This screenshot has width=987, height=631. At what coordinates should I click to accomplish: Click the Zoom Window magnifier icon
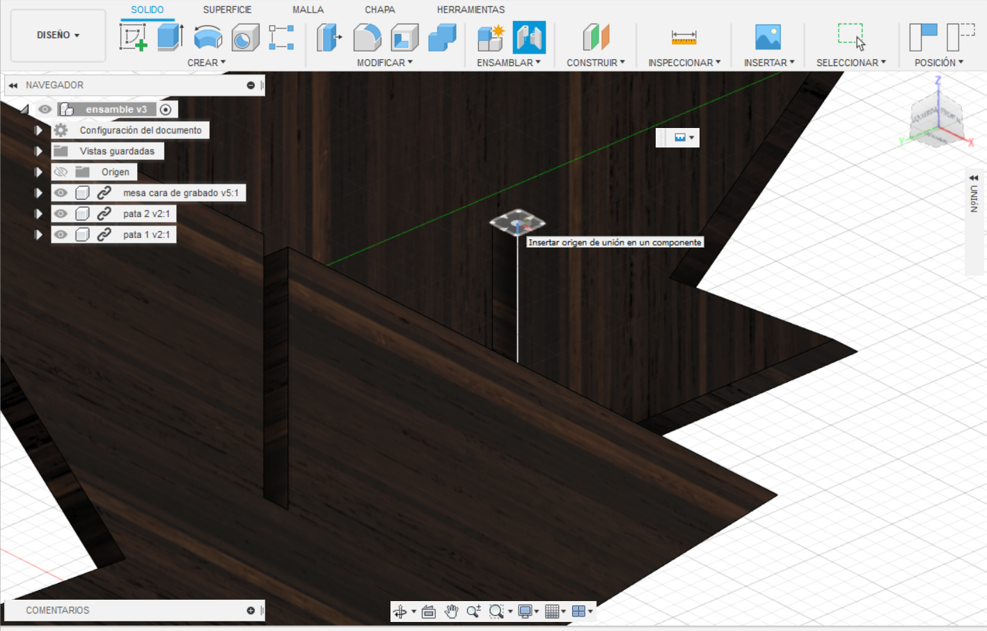click(x=496, y=612)
